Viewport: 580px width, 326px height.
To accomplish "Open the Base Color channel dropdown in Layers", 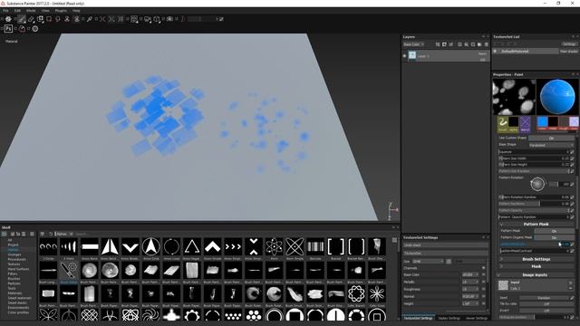I will pos(413,44).
